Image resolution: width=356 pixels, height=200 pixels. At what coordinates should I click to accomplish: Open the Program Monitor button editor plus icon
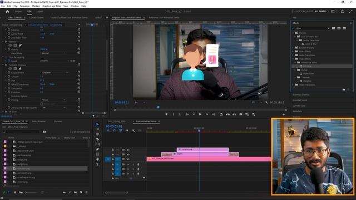pyautogui.click(x=284, y=114)
